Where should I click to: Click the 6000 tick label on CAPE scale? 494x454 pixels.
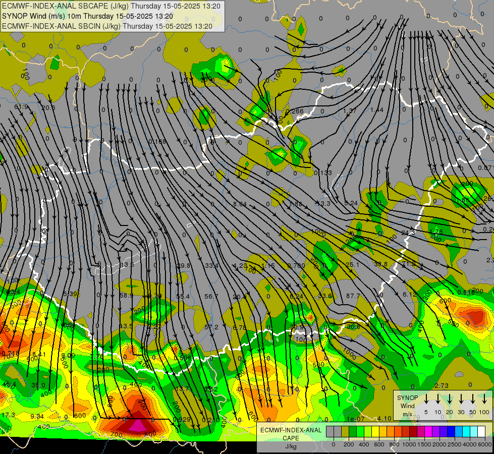click(485, 444)
